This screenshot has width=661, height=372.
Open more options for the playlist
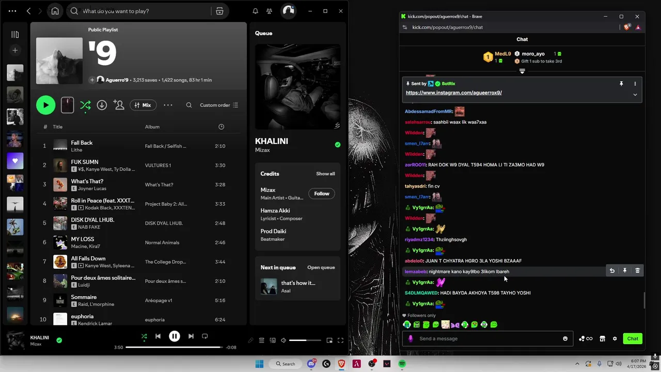click(x=168, y=105)
